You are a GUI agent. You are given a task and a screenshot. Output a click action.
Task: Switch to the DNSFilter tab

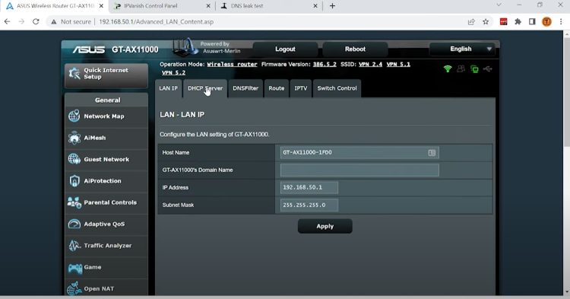[245, 88]
